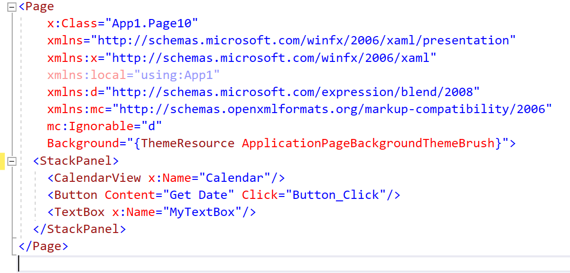The width and height of the screenshot is (570, 273).
Task: Click the winfx/2006/xaml/presentation namespace URL
Action: [x=303, y=40]
